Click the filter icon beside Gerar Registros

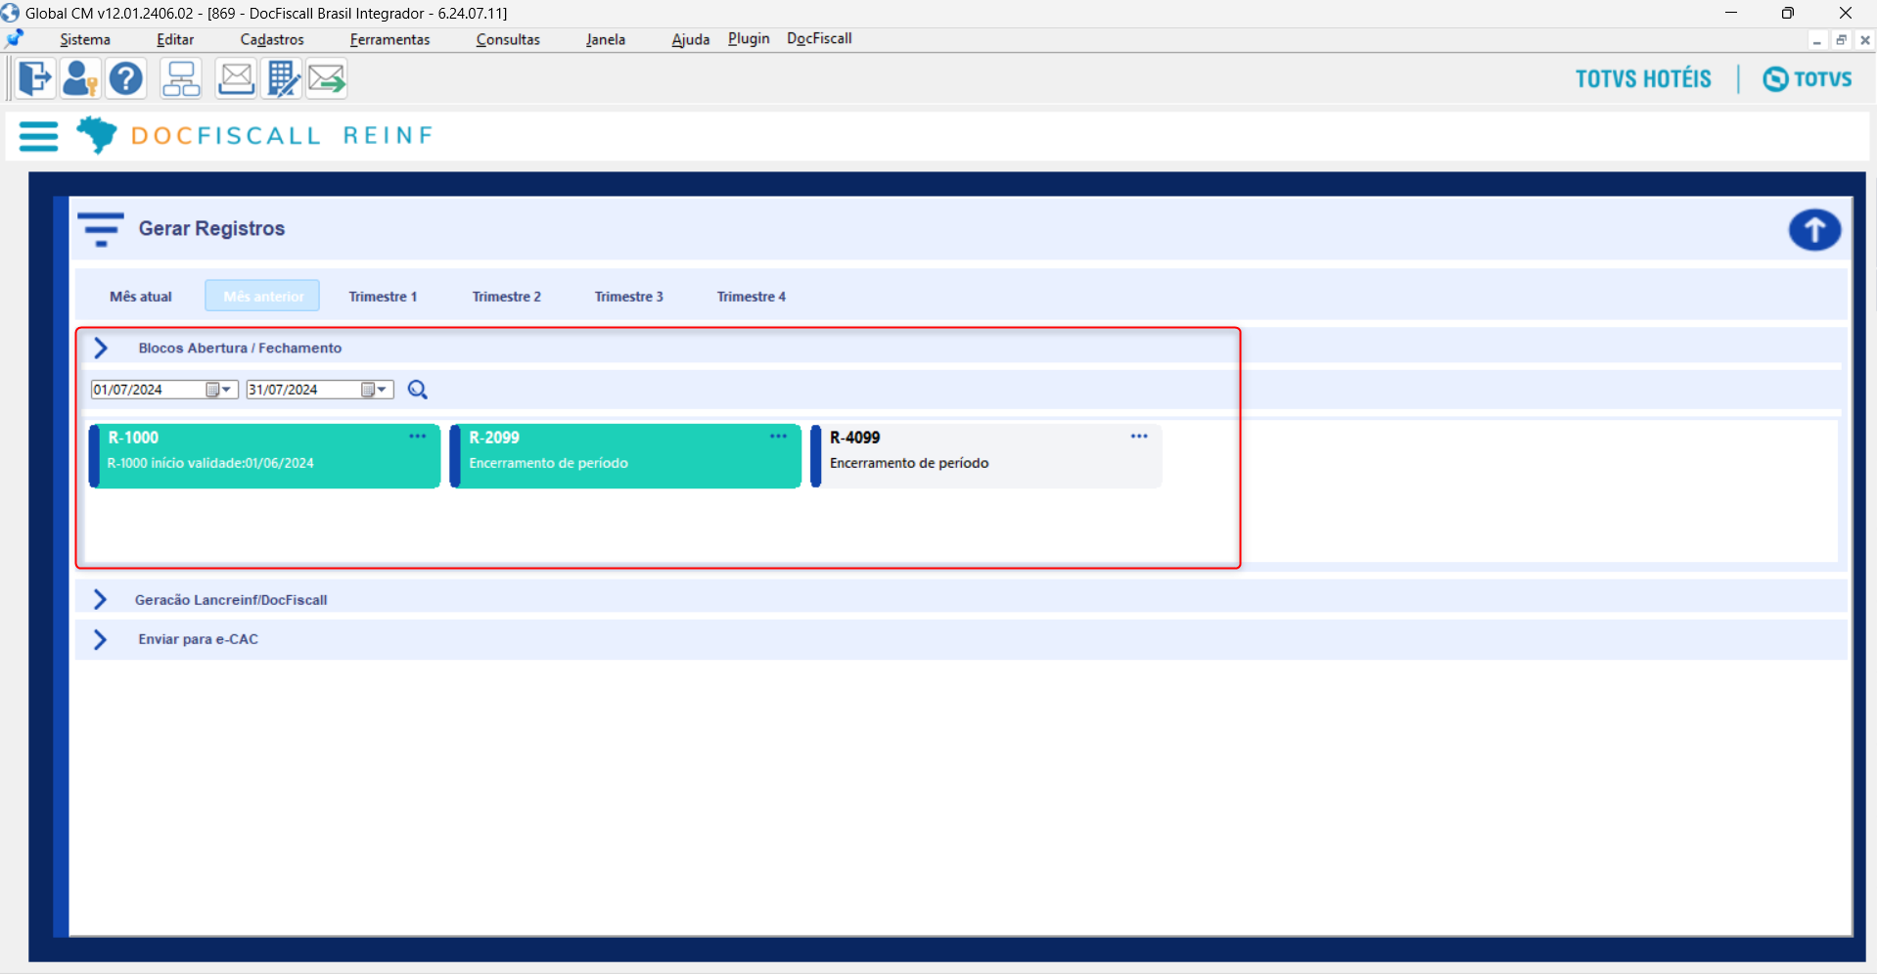(x=101, y=229)
